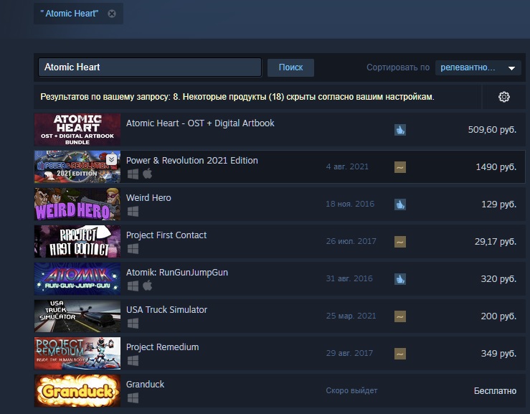Screen dimensions: 530x414
Task: Click Скоро выйдет release text
Action: [x=351, y=390]
